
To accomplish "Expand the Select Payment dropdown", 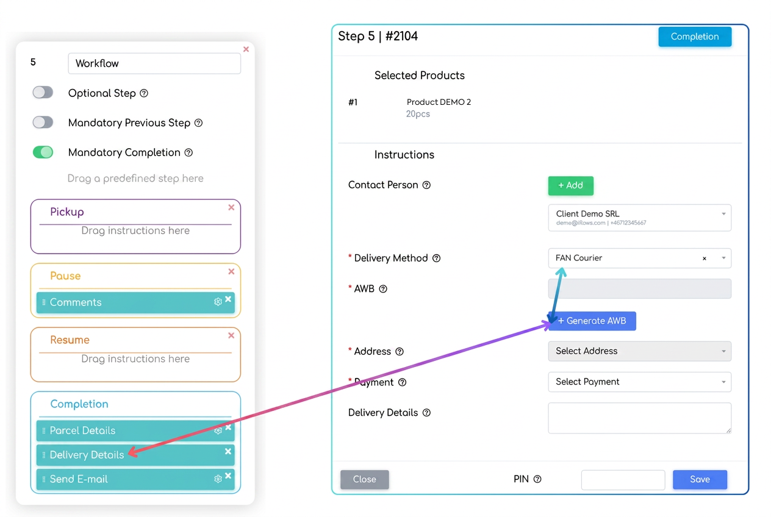I will click(x=640, y=382).
